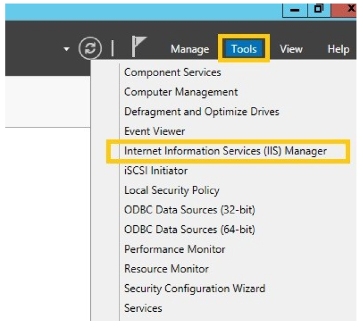Launch Component Services from the Tools list
363x330 pixels.
coord(172,72)
